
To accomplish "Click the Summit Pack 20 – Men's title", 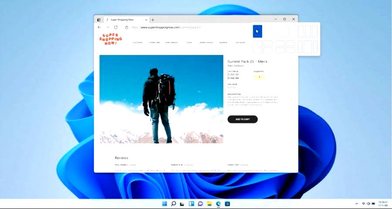I will (x=247, y=61).
